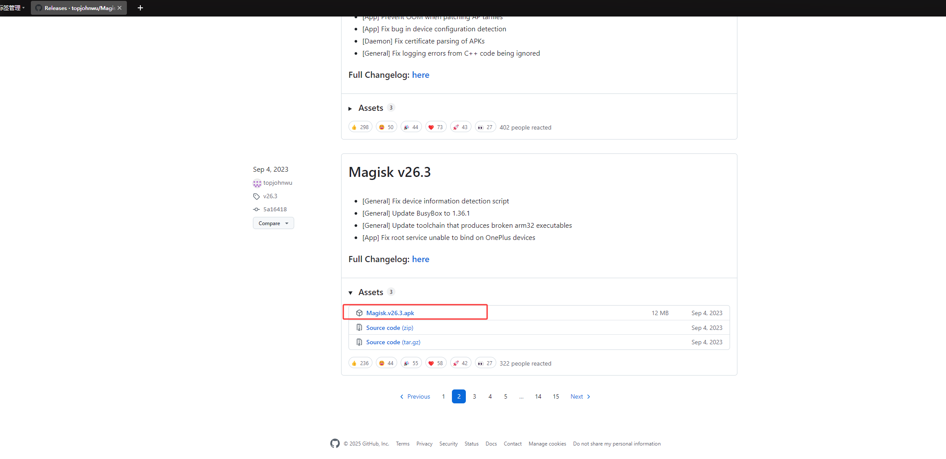Open the Security footer link
Image resolution: width=946 pixels, height=459 pixels.
(448, 444)
